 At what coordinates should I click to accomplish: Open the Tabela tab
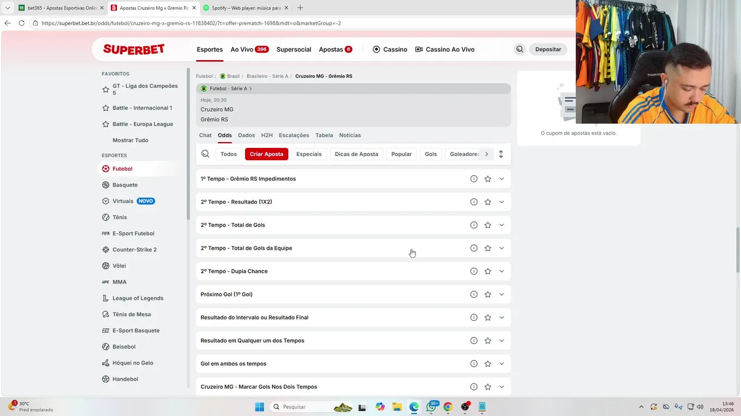pos(324,135)
